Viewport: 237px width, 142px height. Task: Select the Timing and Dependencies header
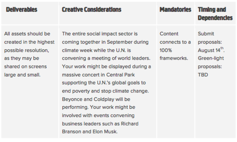click(x=215, y=14)
